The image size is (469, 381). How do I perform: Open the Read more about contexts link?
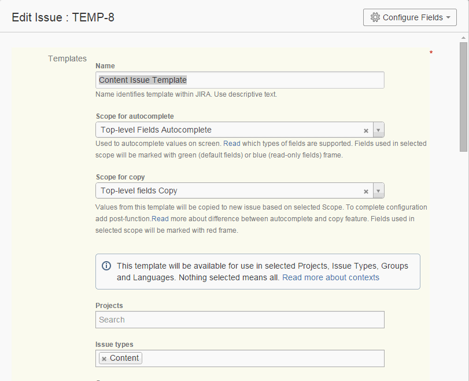click(331, 277)
